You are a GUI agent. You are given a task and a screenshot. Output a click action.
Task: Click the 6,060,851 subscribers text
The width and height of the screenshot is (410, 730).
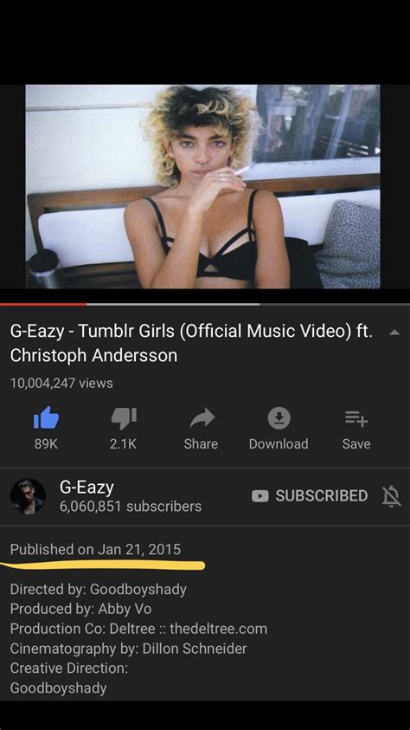(x=131, y=507)
